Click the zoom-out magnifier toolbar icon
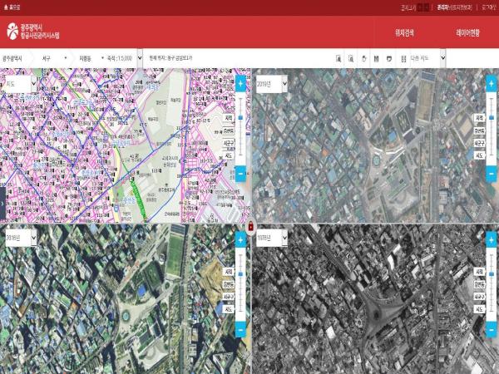The image size is (499, 374). coord(352,59)
